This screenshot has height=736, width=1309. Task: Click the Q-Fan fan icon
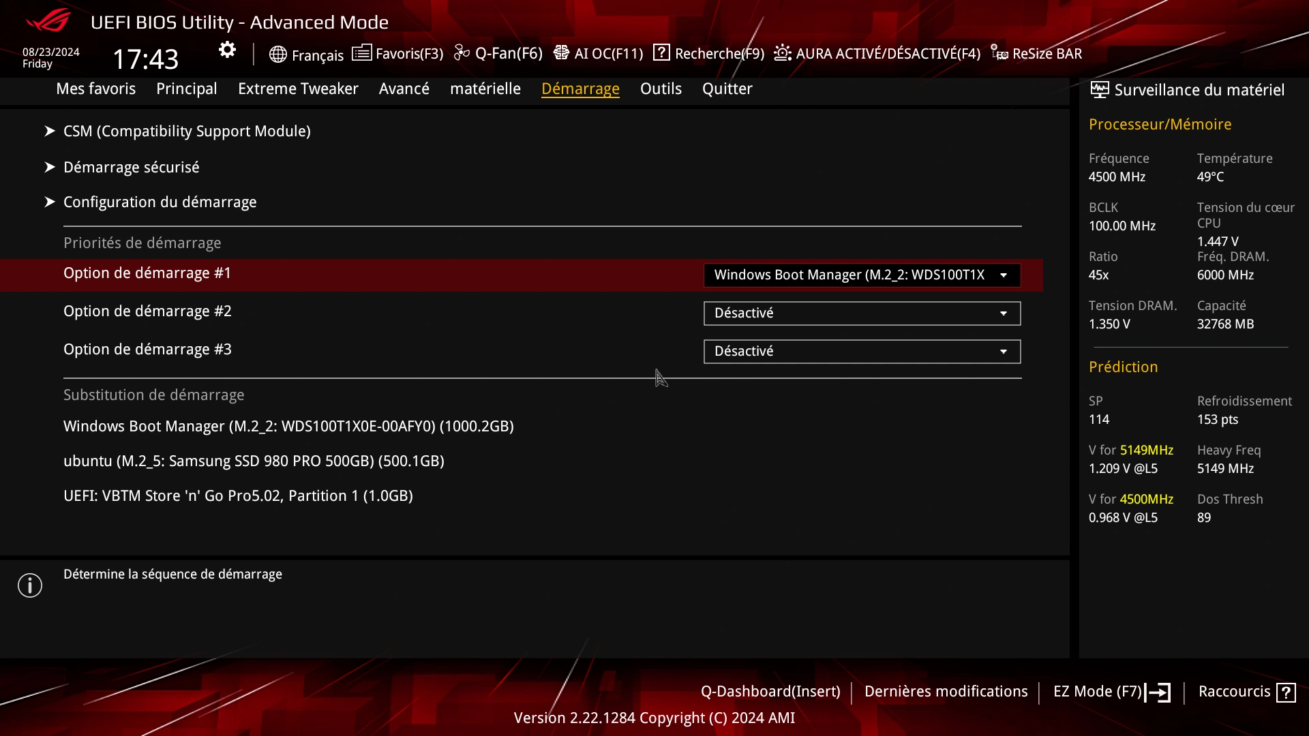(462, 52)
